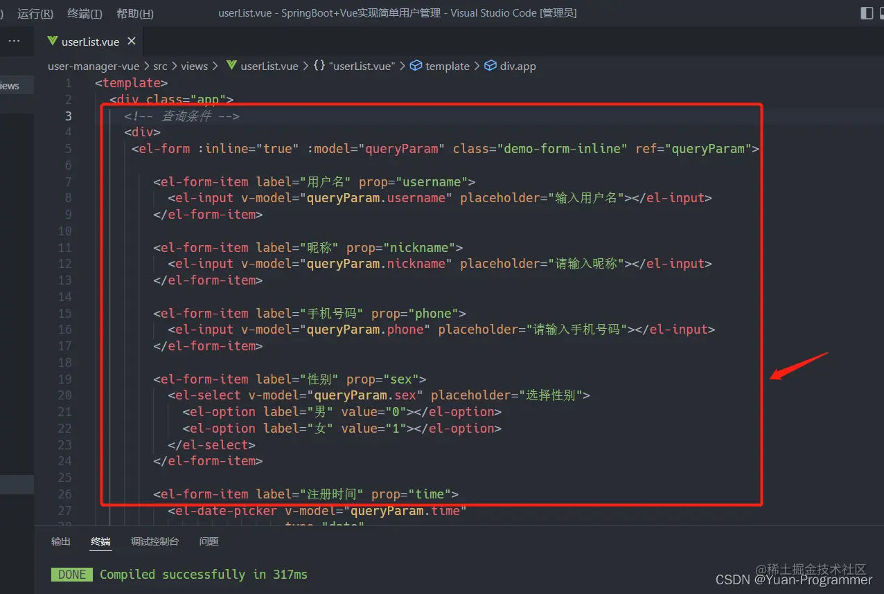Click placeholder "请输入昵称" text
This screenshot has width=884, height=594.
tap(586, 264)
